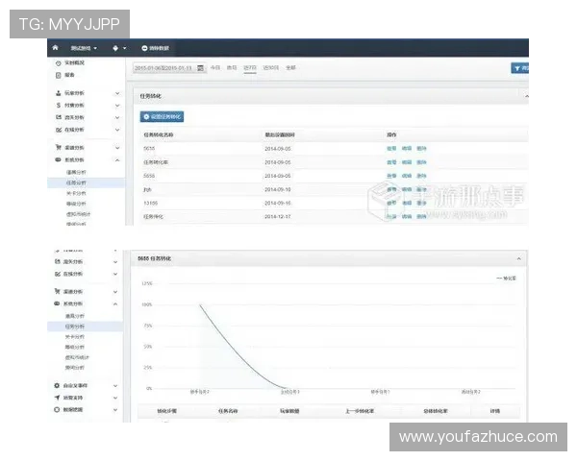This screenshot has height=461, width=577.
Task: Select the 今日 date range tab
Action: point(215,67)
